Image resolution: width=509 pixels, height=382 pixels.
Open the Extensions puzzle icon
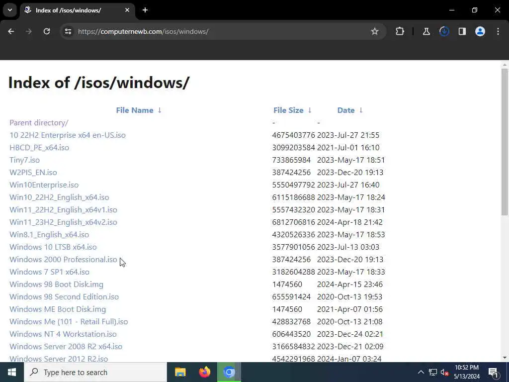tap(400, 31)
